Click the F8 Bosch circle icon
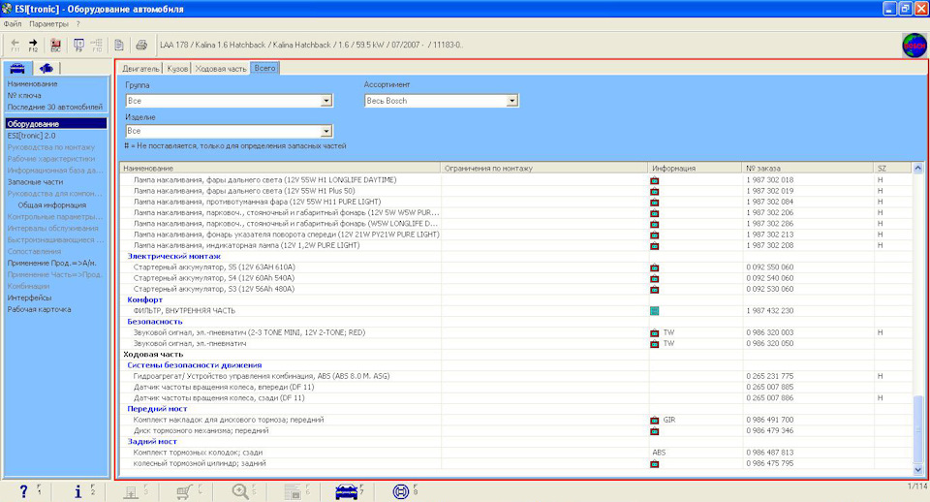This screenshot has height=502, width=930. point(401,491)
